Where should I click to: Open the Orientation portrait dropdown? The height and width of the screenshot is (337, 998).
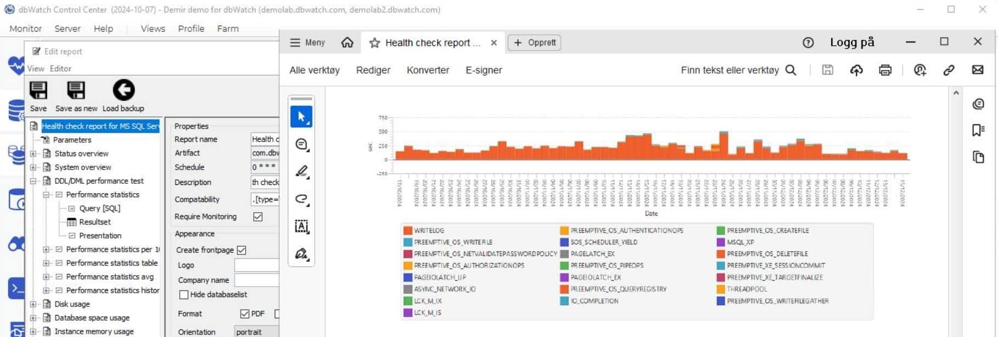click(x=257, y=332)
